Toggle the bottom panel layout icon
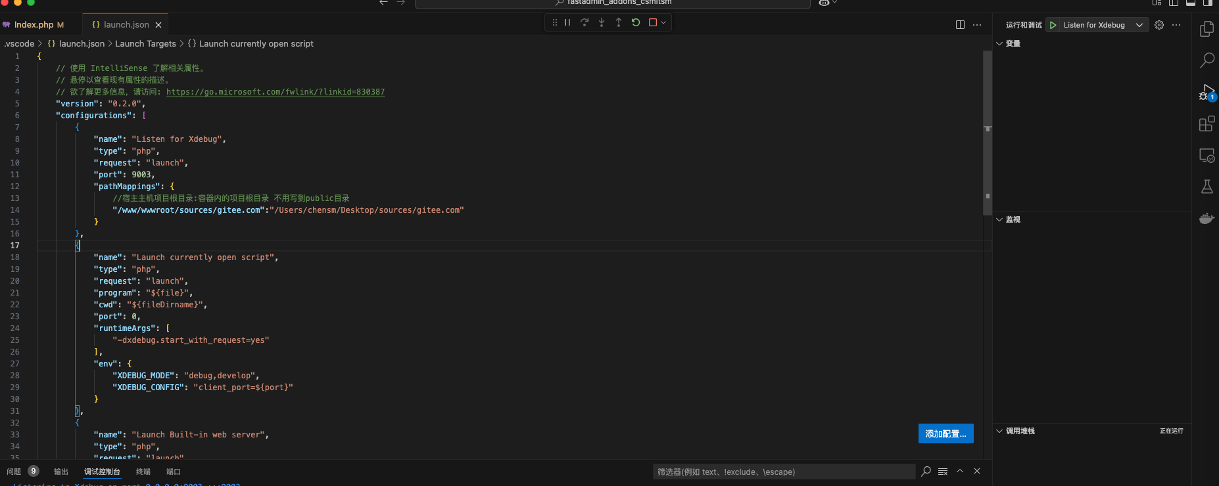The height and width of the screenshot is (486, 1219). point(1191,3)
